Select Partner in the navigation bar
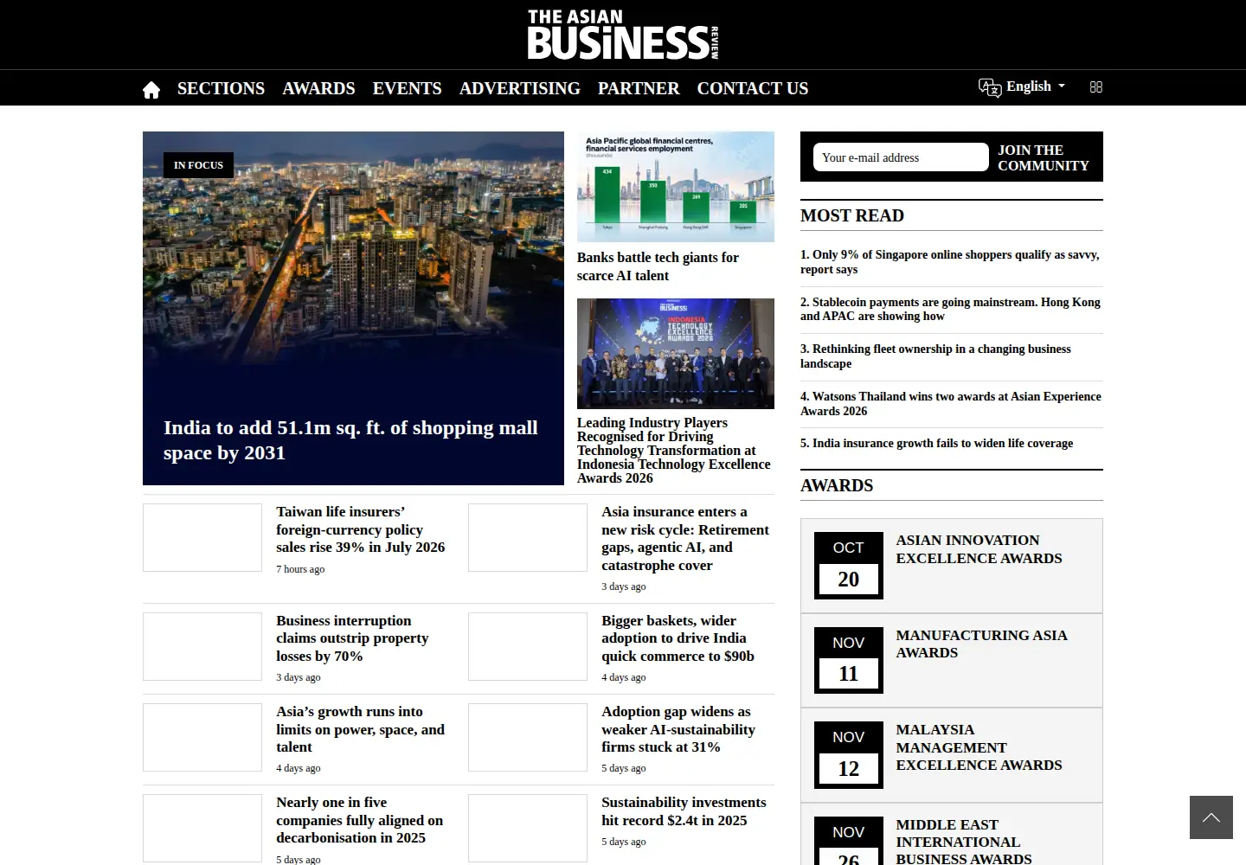This screenshot has height=865, width=1246. click(639, 88)
